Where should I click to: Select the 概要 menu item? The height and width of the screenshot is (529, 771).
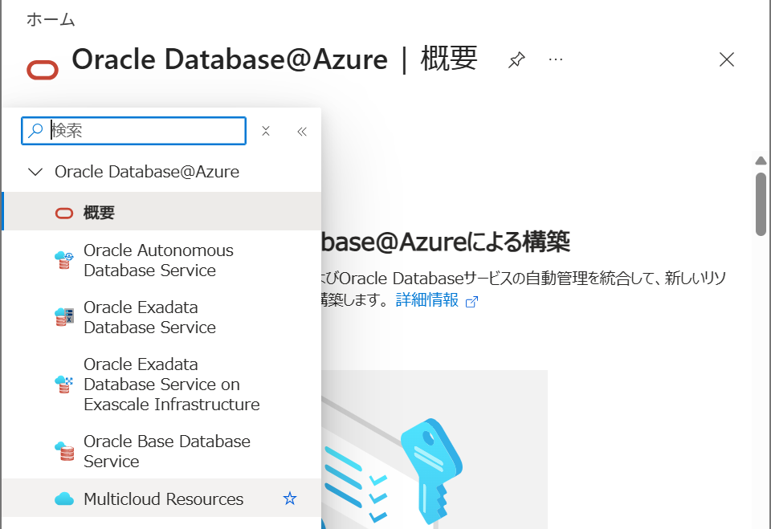161,211
